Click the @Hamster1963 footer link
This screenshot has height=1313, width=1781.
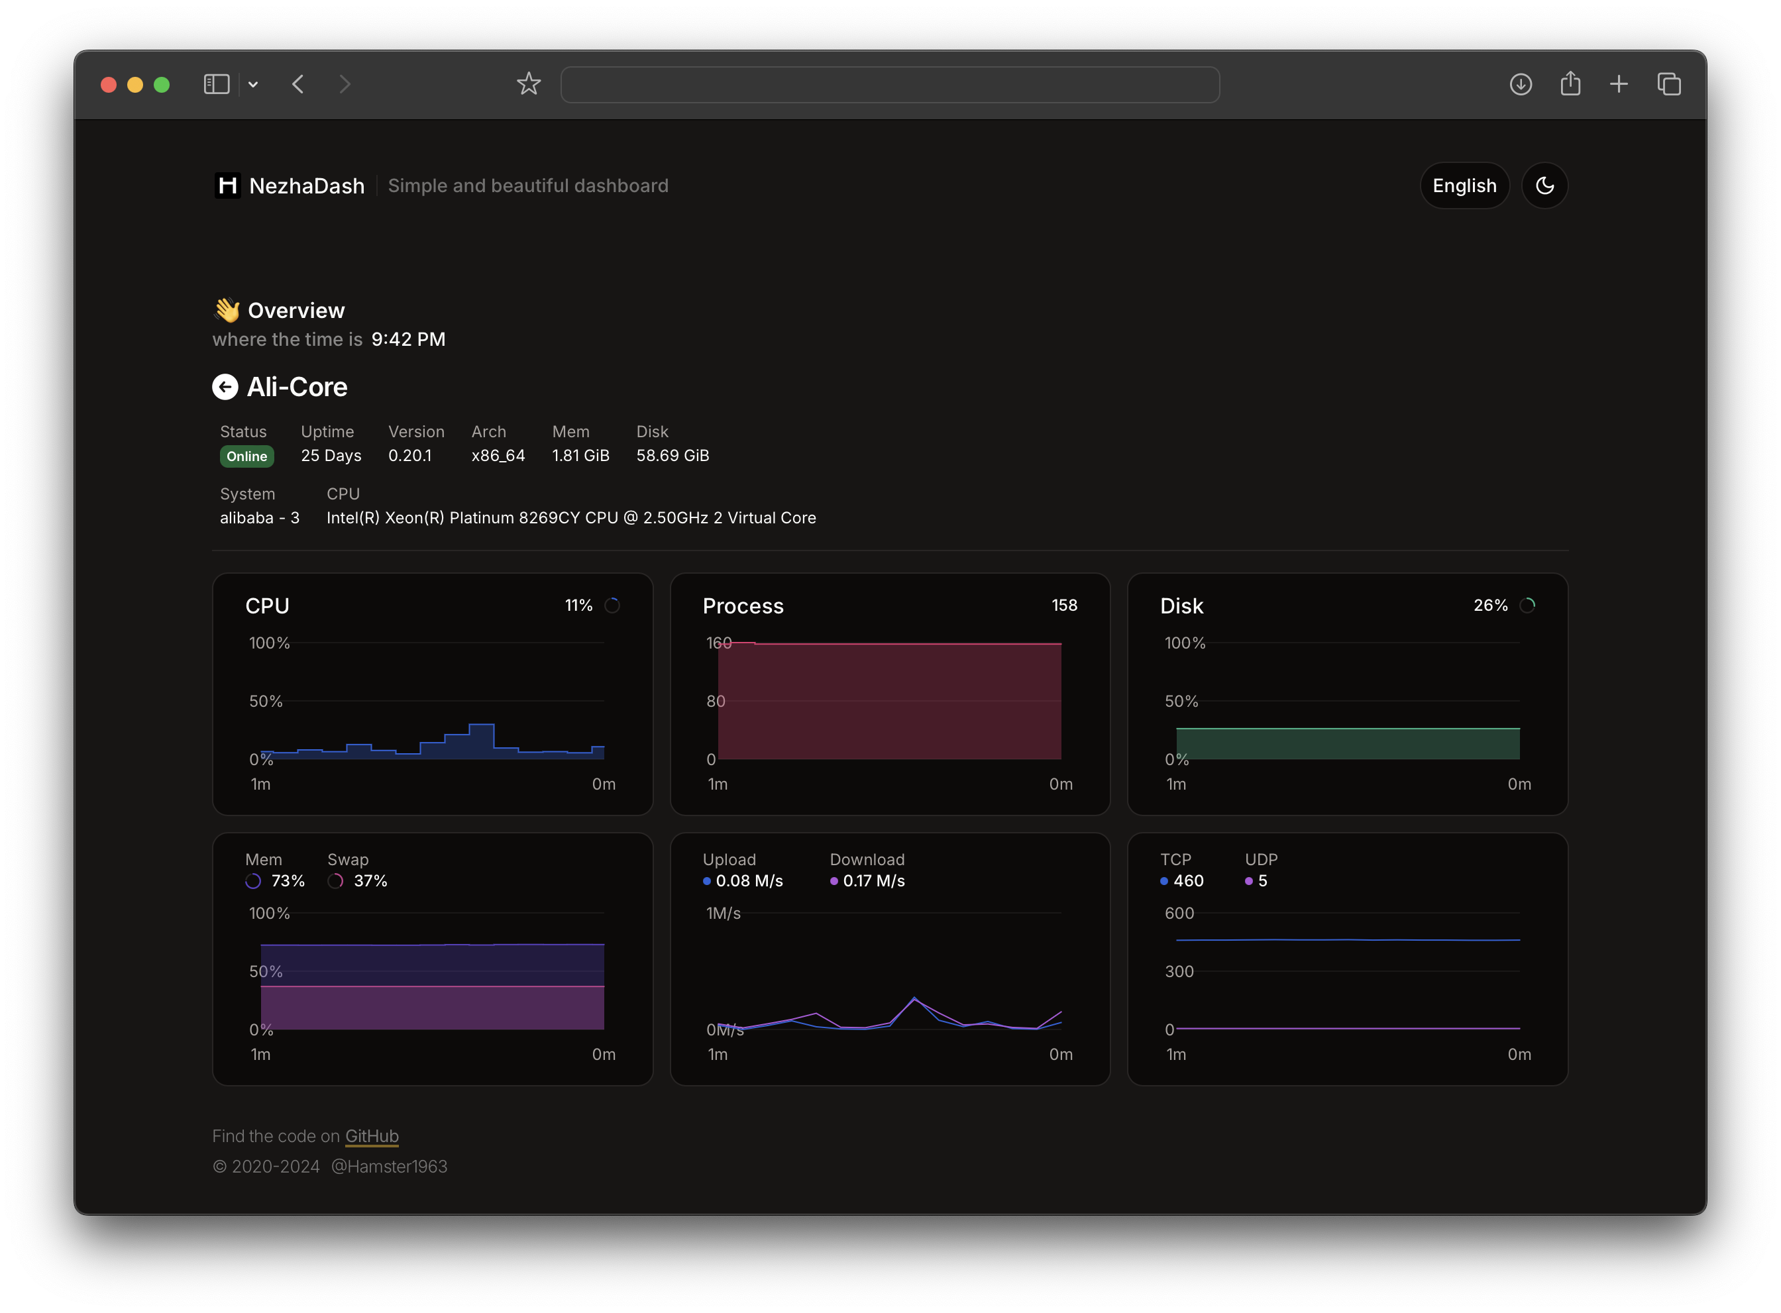(389, 1166)
